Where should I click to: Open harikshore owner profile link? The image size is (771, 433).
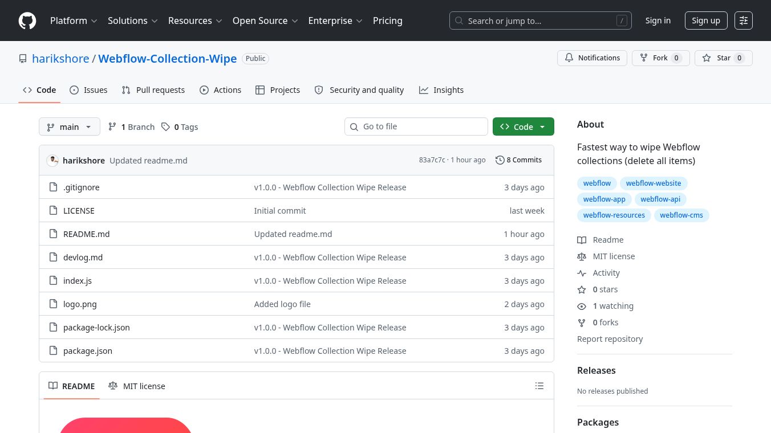(x=60, y=59)
